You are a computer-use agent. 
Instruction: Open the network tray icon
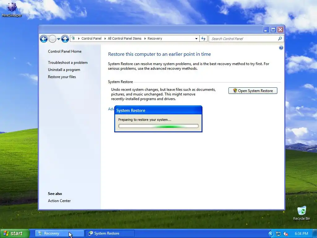pos(278,234)
